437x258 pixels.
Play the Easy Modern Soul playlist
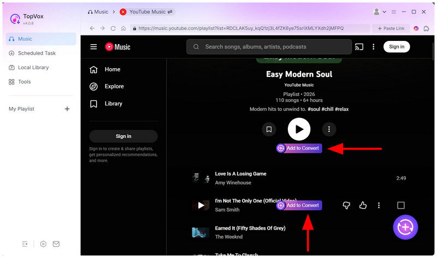299,129
